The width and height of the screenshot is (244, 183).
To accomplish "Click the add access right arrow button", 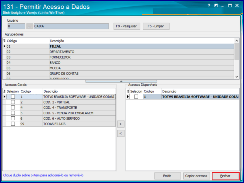I will point(121,124).
